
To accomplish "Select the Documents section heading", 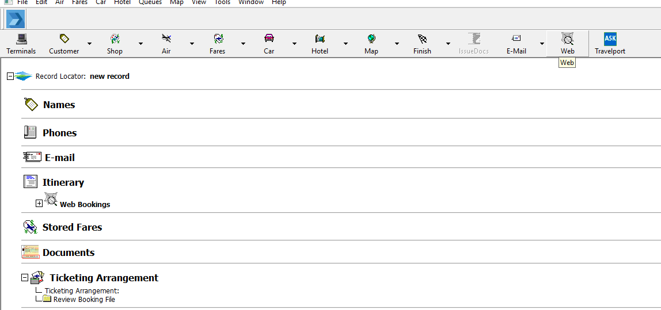I will click(69, 252).
